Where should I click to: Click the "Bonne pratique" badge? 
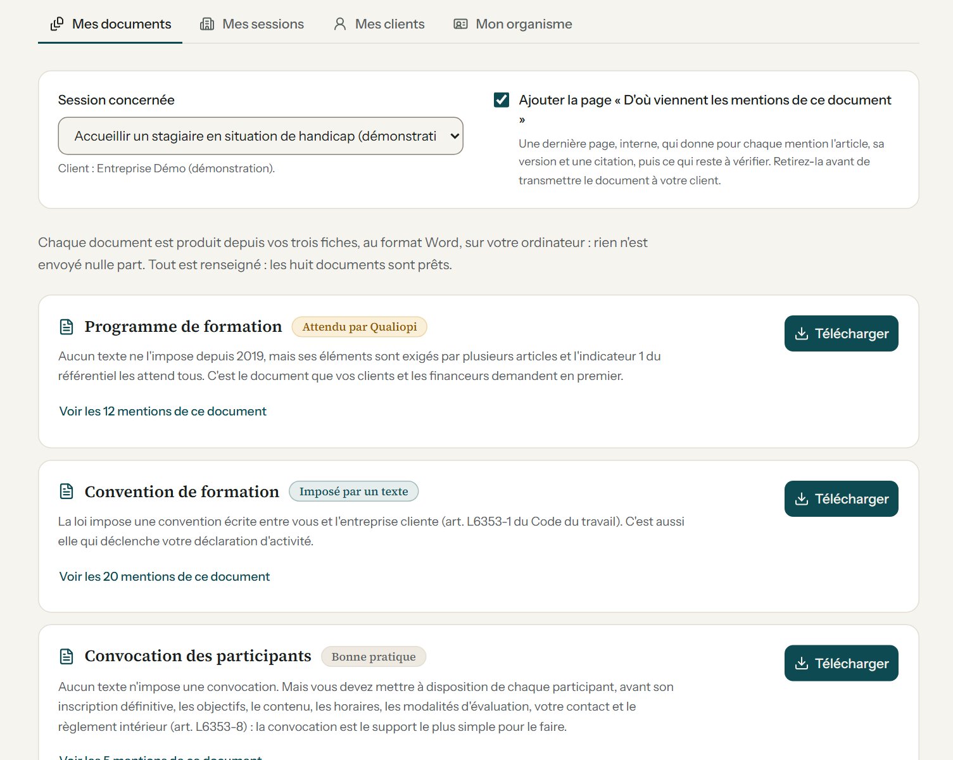point(374,657)
